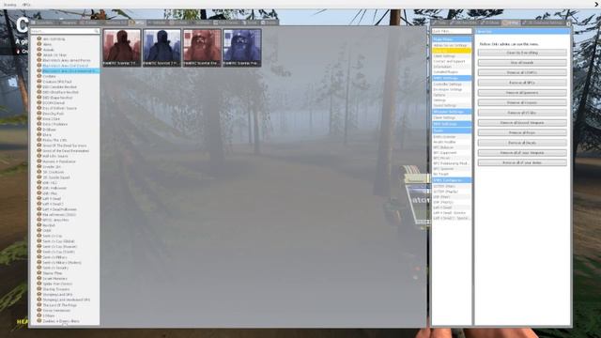This screenshot has width=601, height=338.
Task: Select the Left 4 Dead NPC category
Action: click(52, 198)
